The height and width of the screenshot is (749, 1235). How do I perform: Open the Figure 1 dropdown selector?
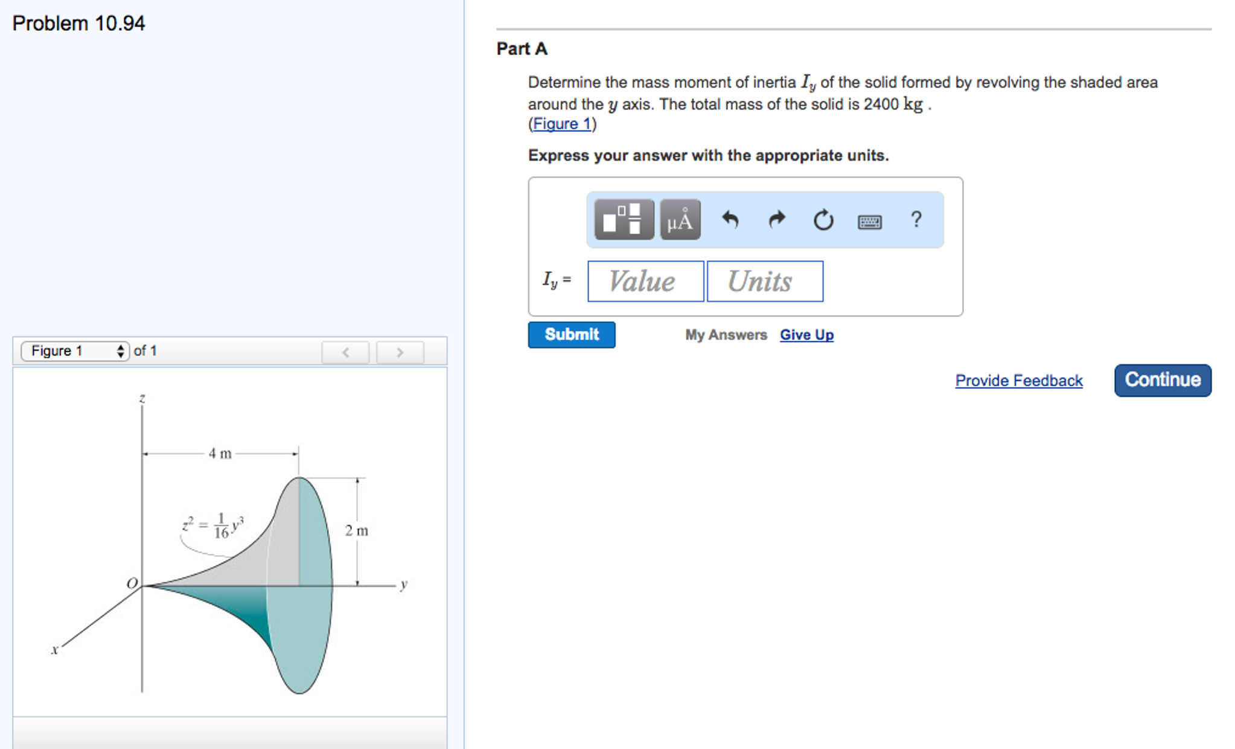[x=75, y=351]
